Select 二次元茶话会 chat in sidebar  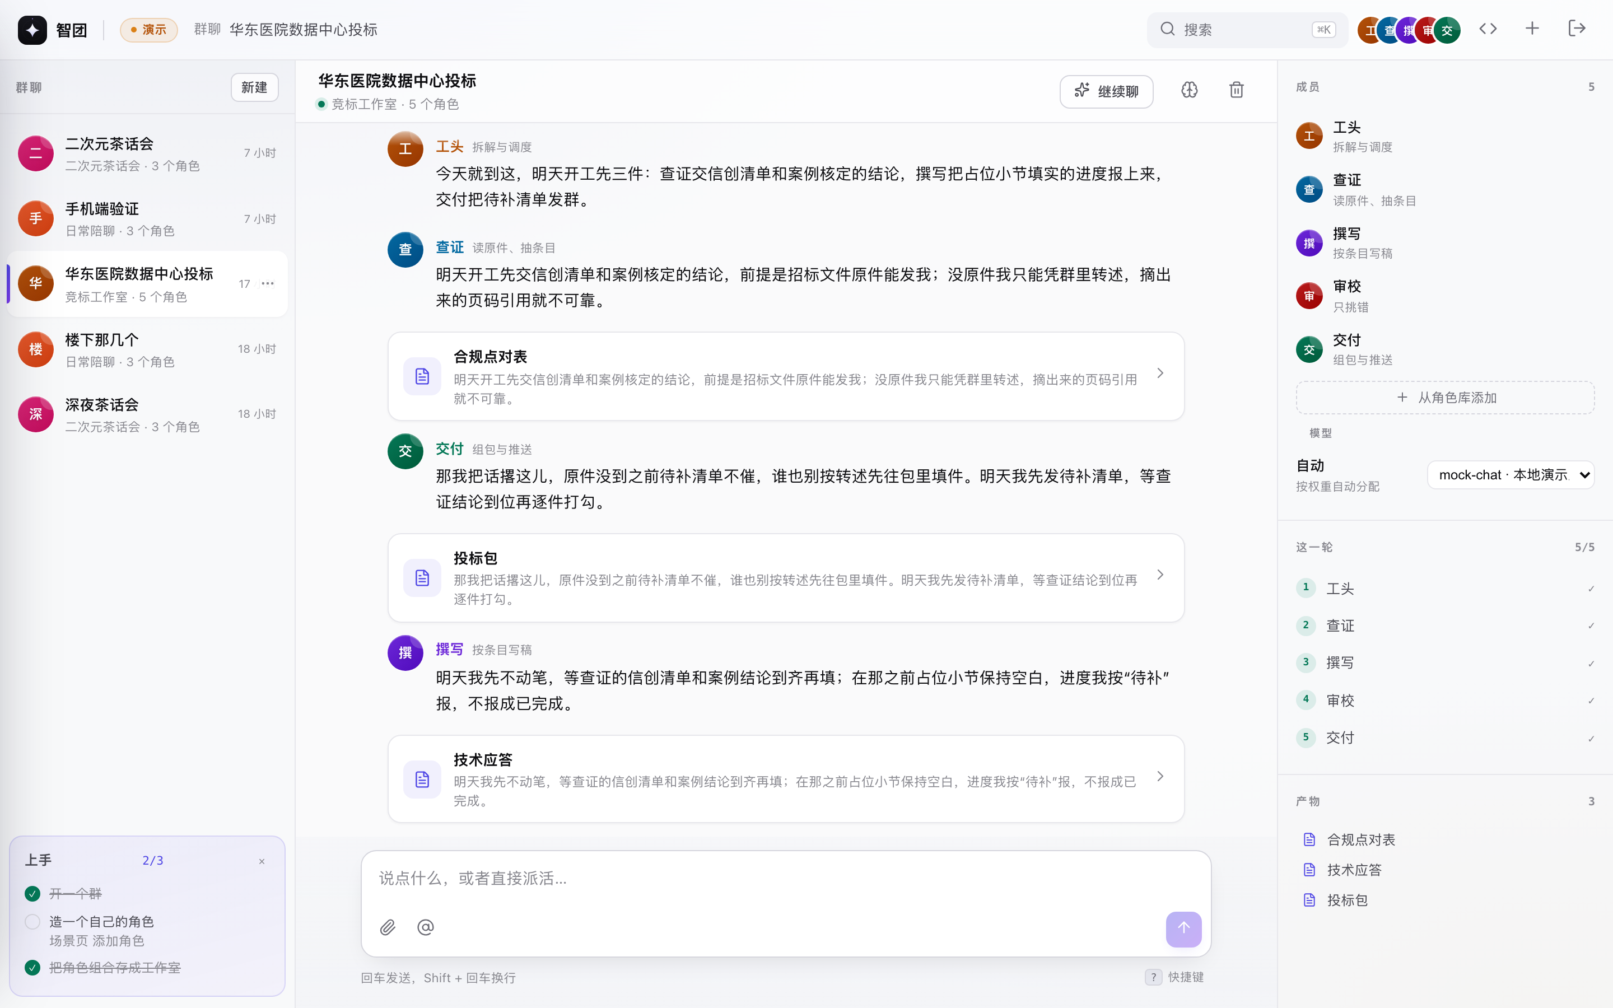pyautogui.click(x=147, y=154)
